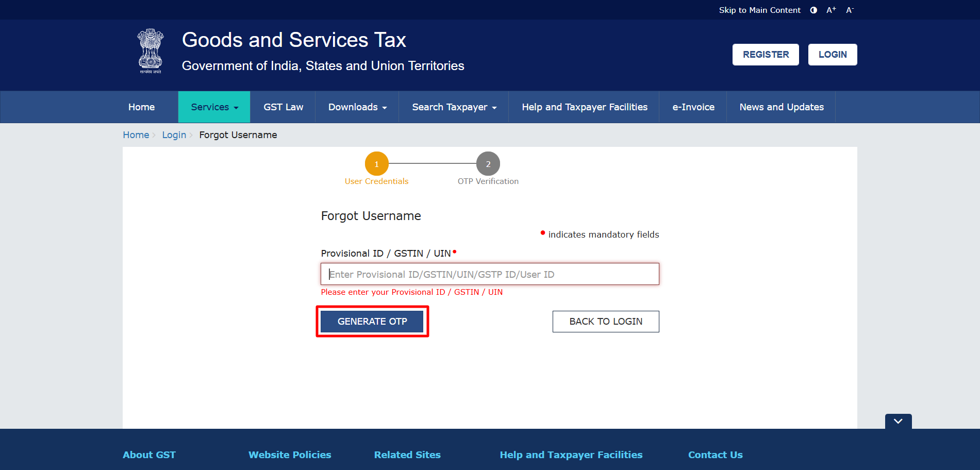The image size is (980, 470).
Task: Click the national emblem logo
Action: (151, 51)
